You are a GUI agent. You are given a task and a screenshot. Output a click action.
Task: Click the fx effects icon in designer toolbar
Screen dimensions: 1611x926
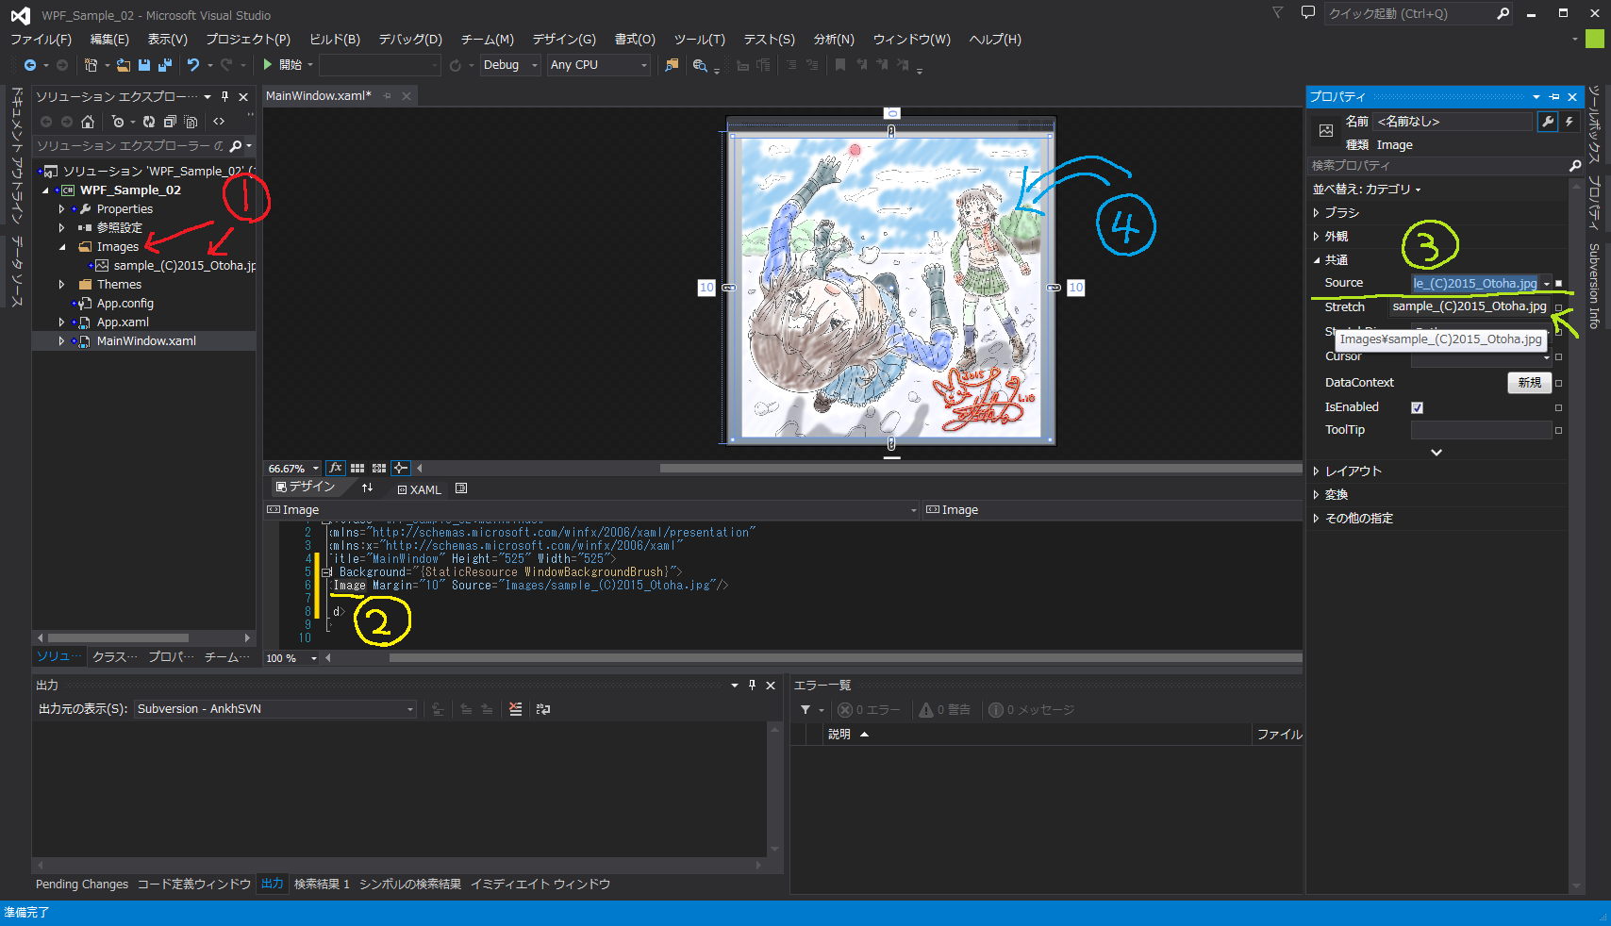tap(336, 468)
